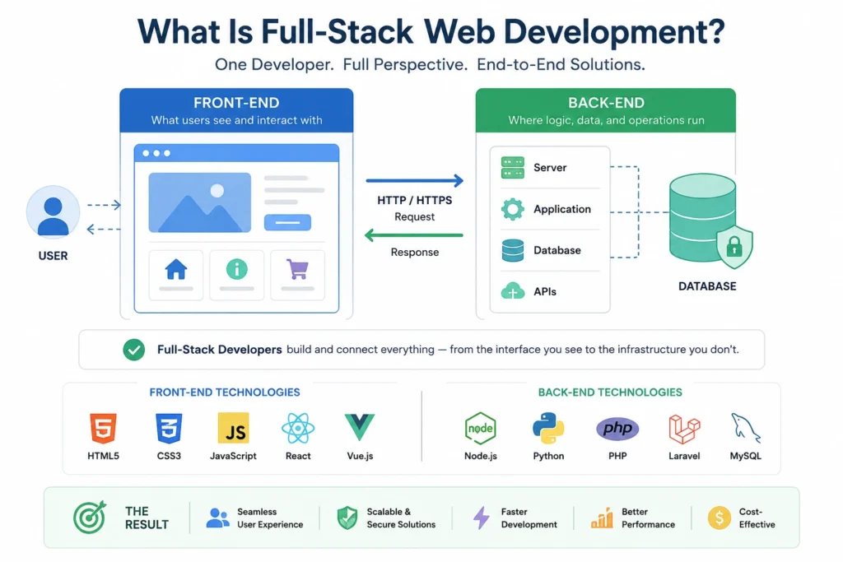Click the 'Request' label
The width and height of the screenshot is (843, 562).
[x=415, y=216]
